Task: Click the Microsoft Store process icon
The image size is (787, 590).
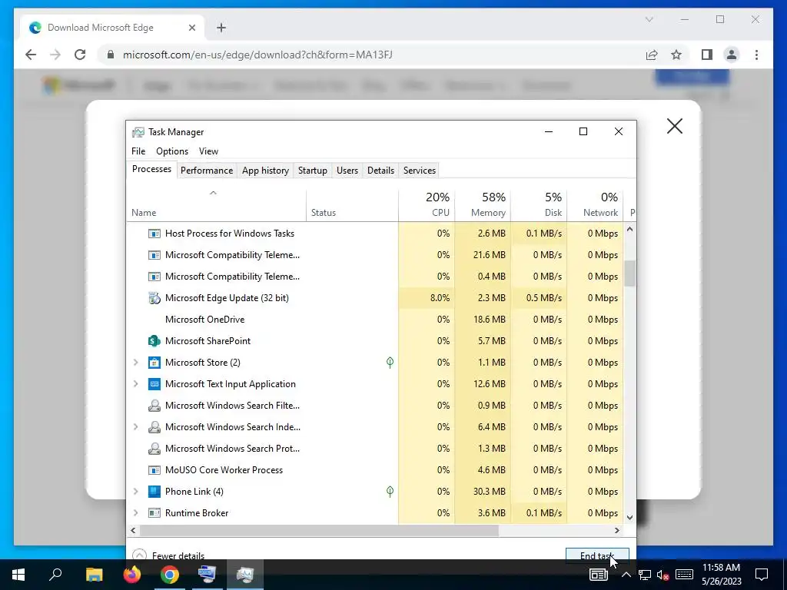Action: 154,363
